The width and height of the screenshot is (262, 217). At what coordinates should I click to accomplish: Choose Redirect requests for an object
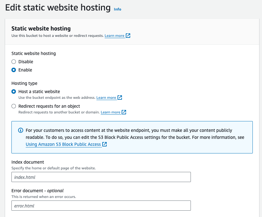[14, 106]
